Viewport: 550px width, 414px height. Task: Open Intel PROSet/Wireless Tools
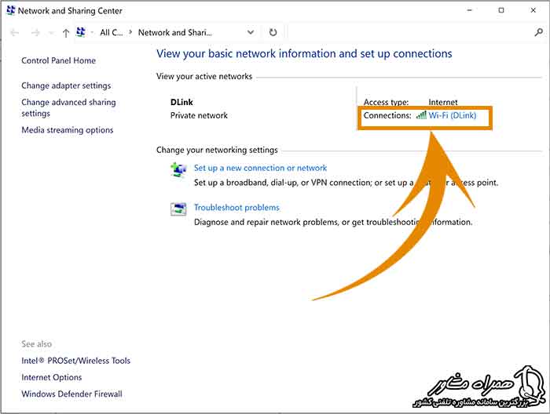tap(75, 361)
